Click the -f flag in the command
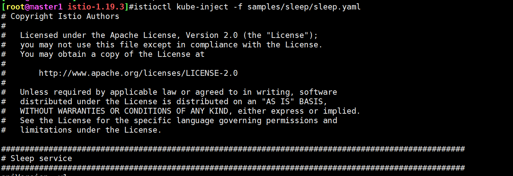Image resolution: width=513 pixels, height=176 pixels. [238, 7]
